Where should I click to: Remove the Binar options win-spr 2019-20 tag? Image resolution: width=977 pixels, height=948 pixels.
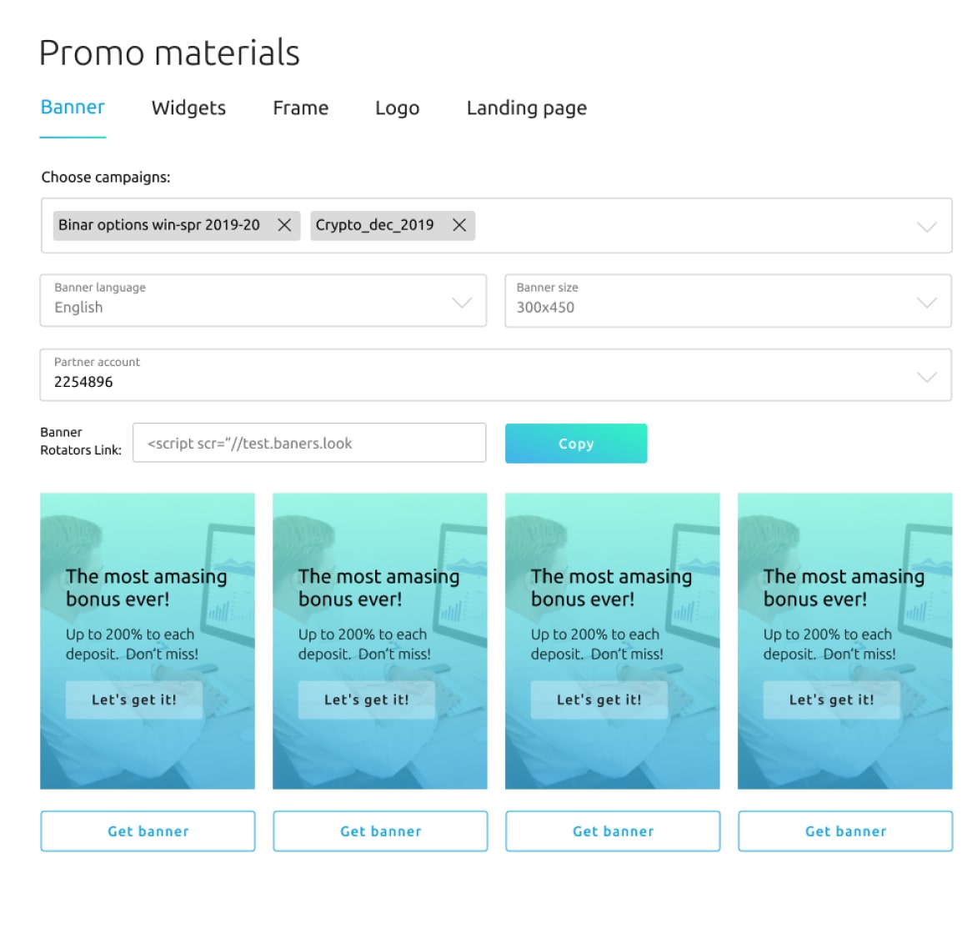click(284, 225)
